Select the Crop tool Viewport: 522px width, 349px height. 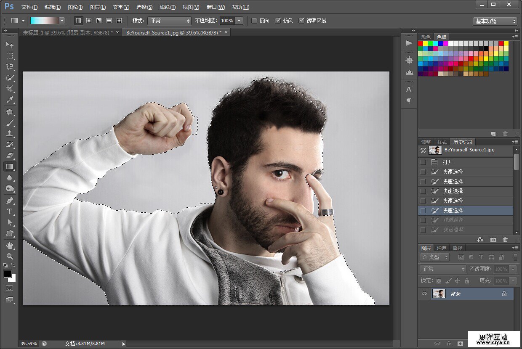pos(9,89)
